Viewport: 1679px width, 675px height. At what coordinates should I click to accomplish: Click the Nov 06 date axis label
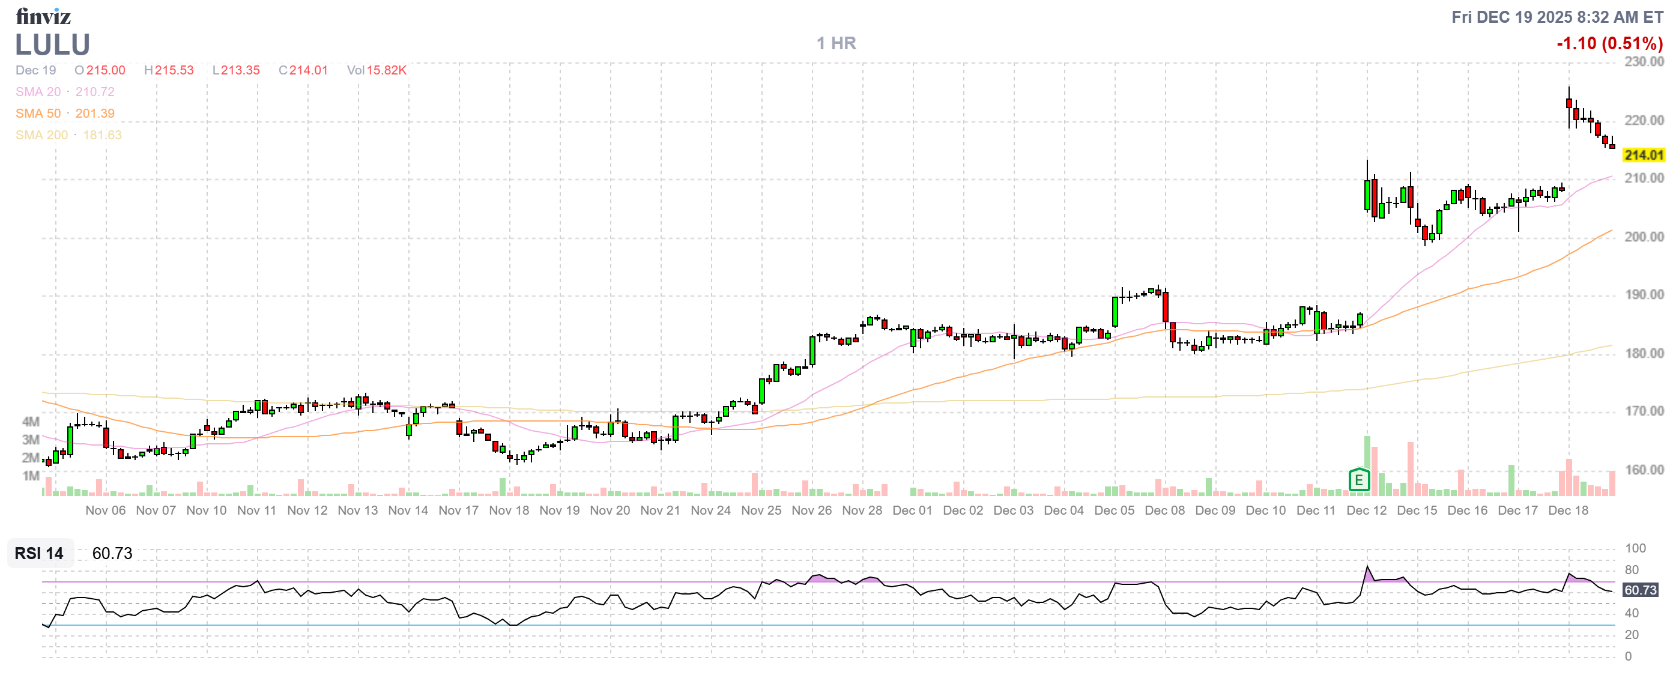pos(105,510)
